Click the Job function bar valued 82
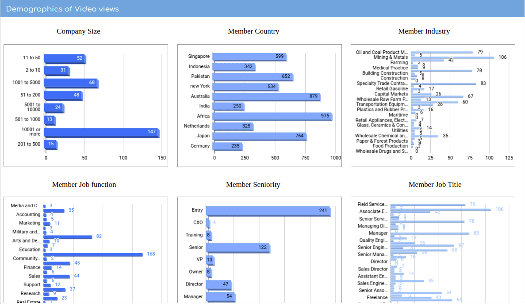This screenshot has height=304, width=525. tap(68, 237)
